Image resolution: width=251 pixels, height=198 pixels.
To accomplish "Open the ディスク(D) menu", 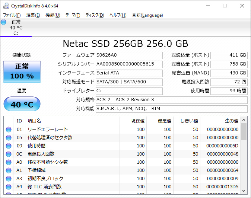I will [95, 15].
